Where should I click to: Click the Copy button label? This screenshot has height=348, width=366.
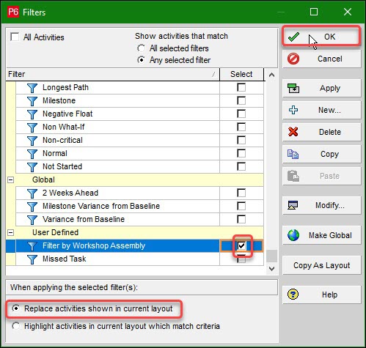329,155
